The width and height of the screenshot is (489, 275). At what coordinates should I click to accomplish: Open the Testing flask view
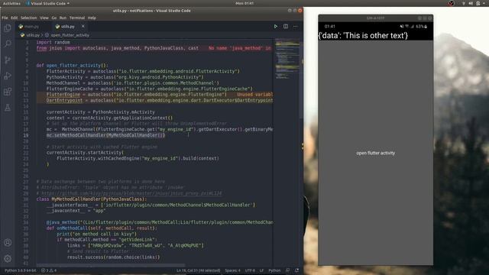(x=8, y=108)
